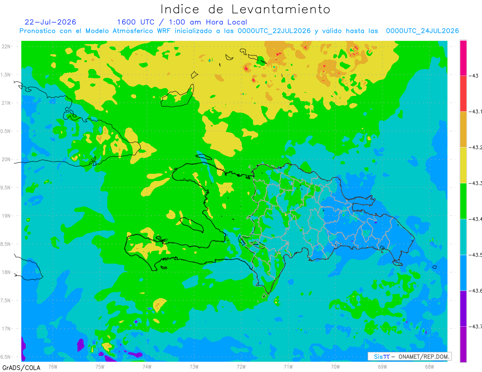Click the "19N" latitude label
This screenshot has width=482, height=372.
(x=6, y=215)
